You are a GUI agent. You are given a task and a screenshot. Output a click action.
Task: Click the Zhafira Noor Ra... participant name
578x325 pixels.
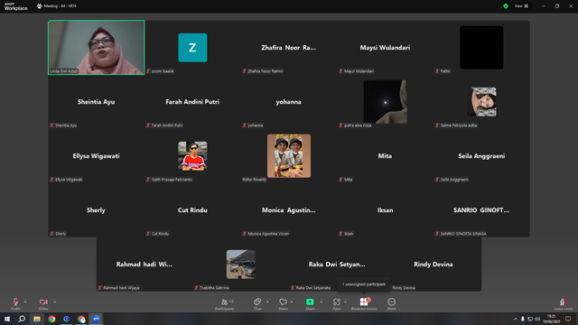coord(289,48)
